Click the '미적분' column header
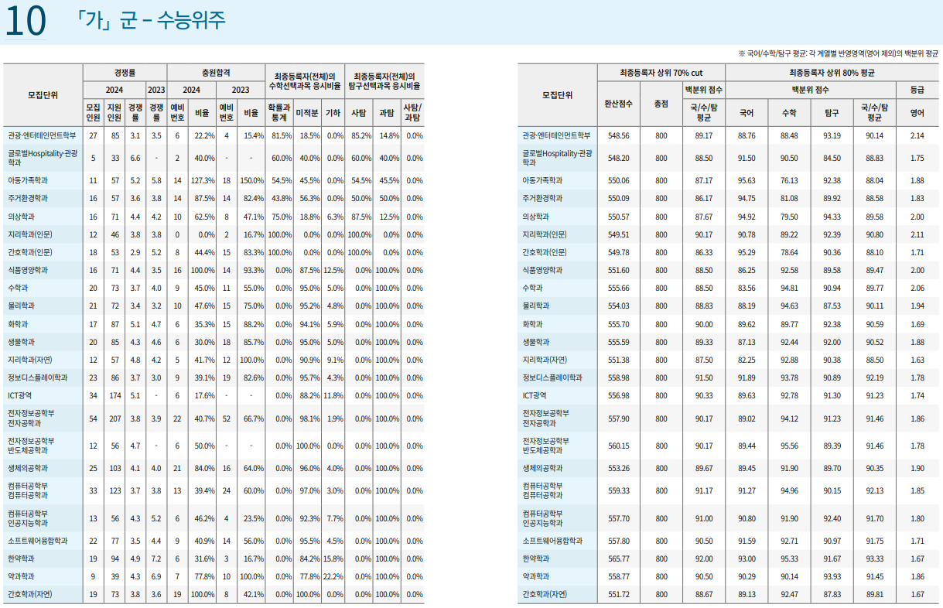Screen dimensions: 943x608 click(307, 112)
